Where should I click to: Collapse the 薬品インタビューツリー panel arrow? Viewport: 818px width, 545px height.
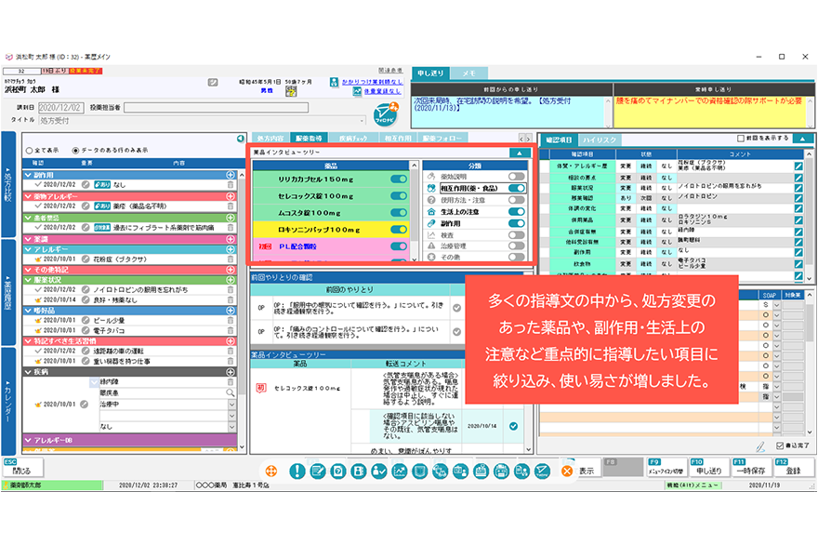tap(517, 152)
